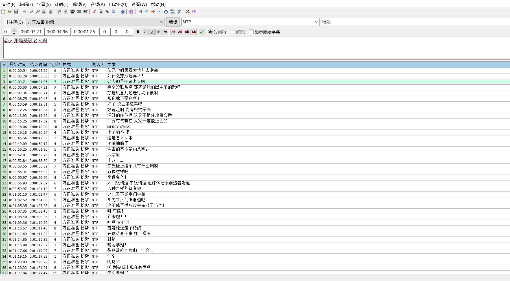Launch ASSDraw3 girl-face icon

point(131,12)
